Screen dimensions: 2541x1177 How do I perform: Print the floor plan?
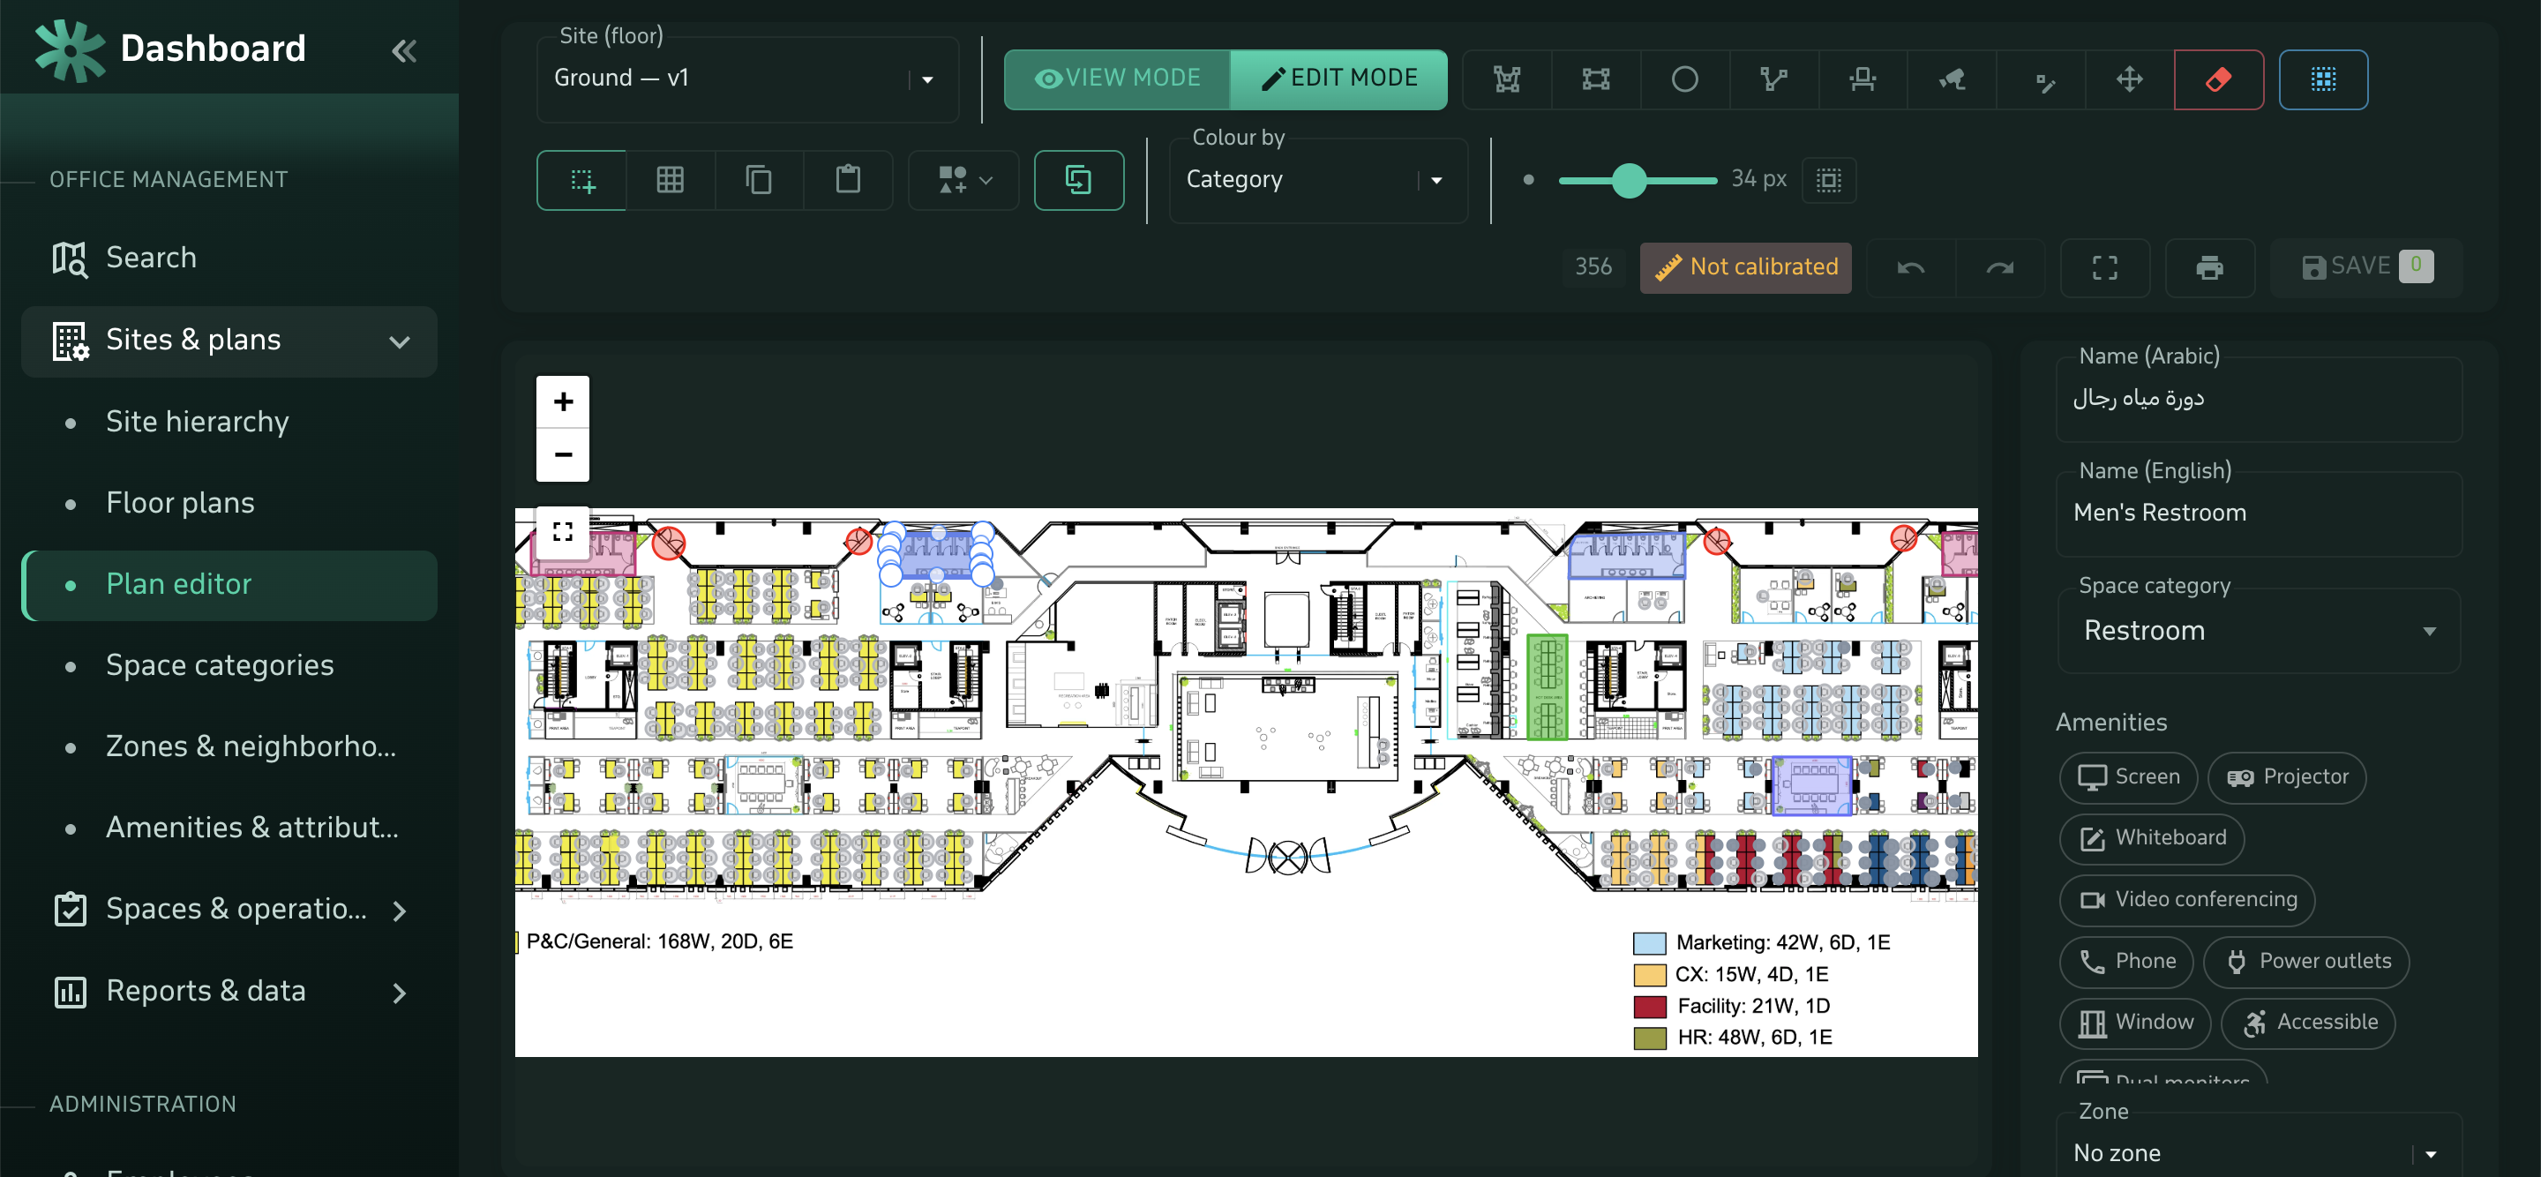(2209, 267)
